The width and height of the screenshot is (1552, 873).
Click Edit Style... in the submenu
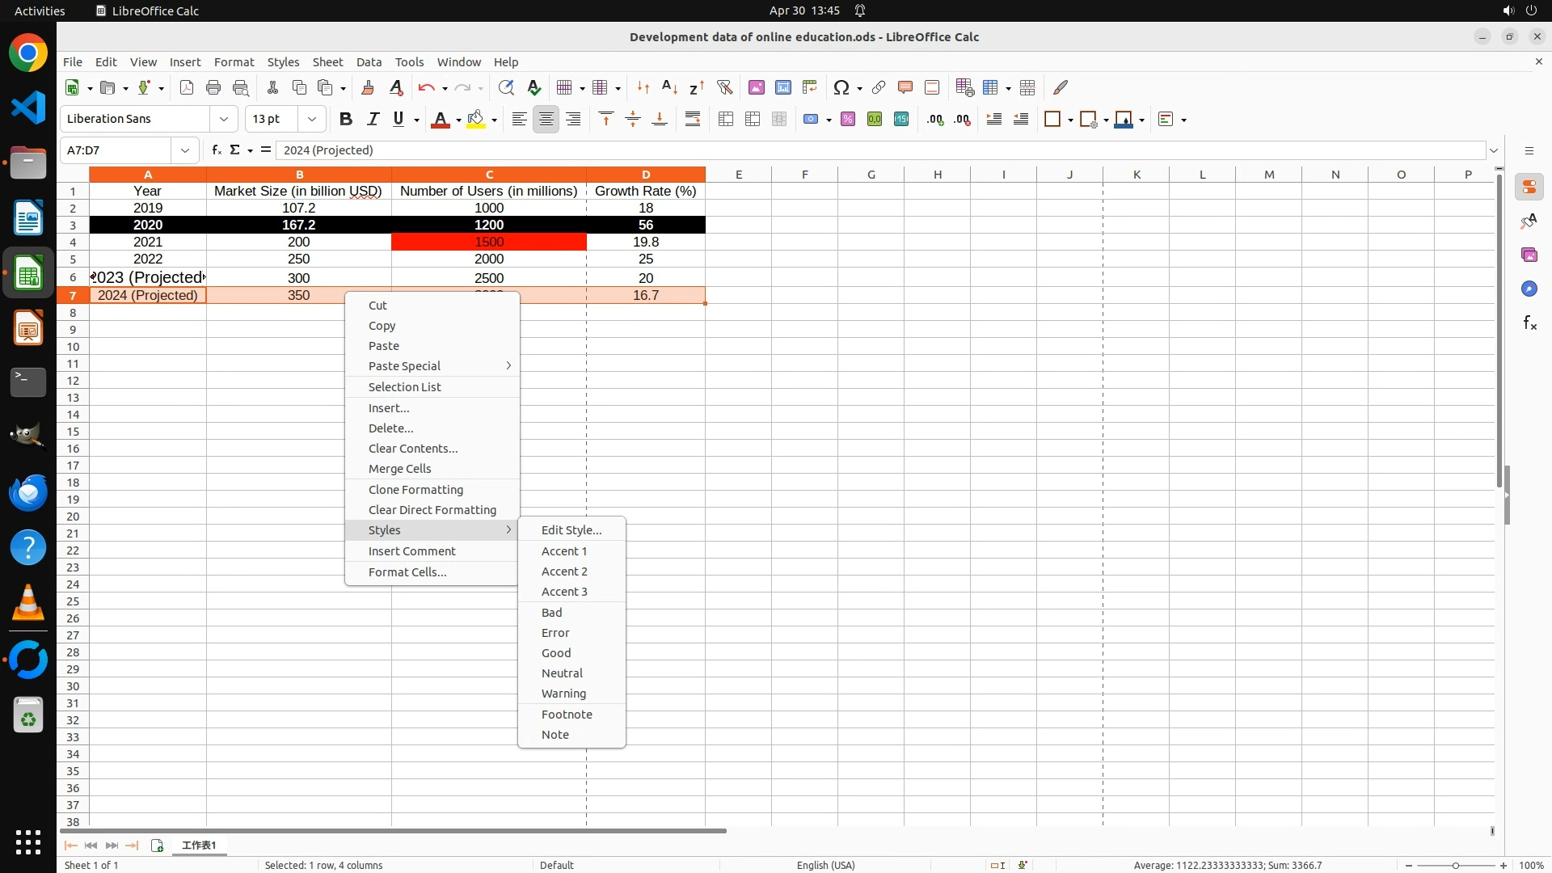coord(571,530)
